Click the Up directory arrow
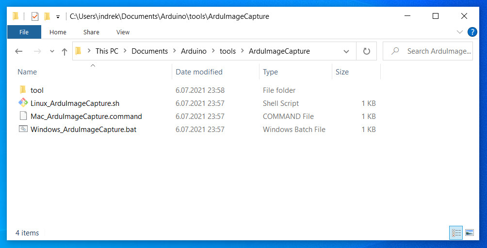Viewport: 487px width, 248px height. click(x=64, y=51)
